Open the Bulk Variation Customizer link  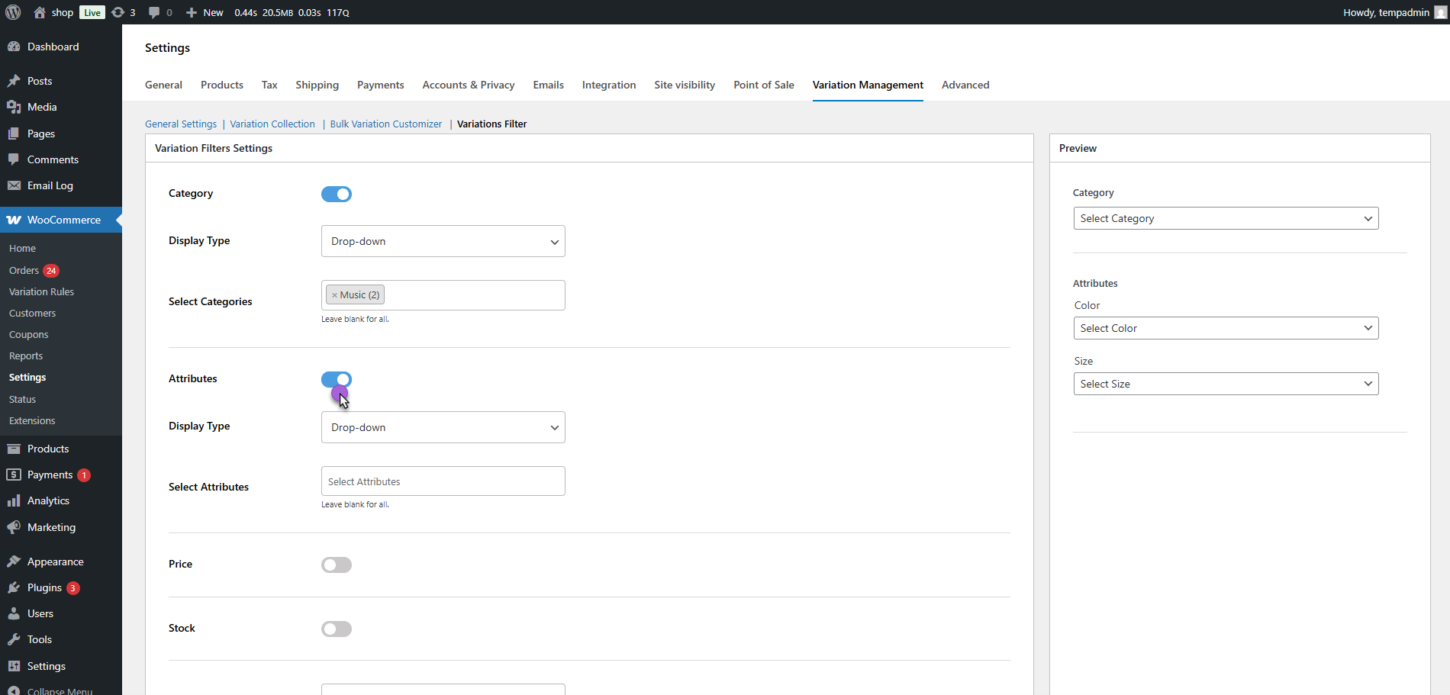pyautogui.click(x=385, y=124)
